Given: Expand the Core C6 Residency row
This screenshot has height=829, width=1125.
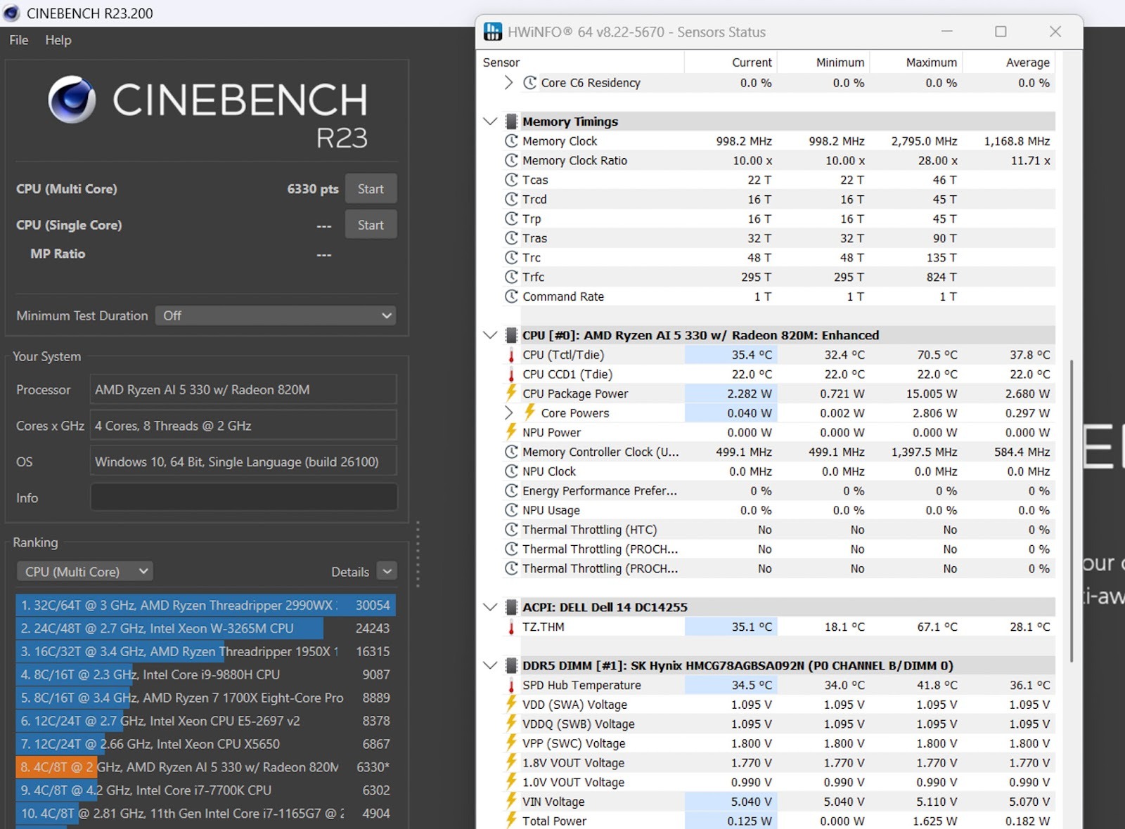Looking at the screenshot, I should click(x=508, y=83).
